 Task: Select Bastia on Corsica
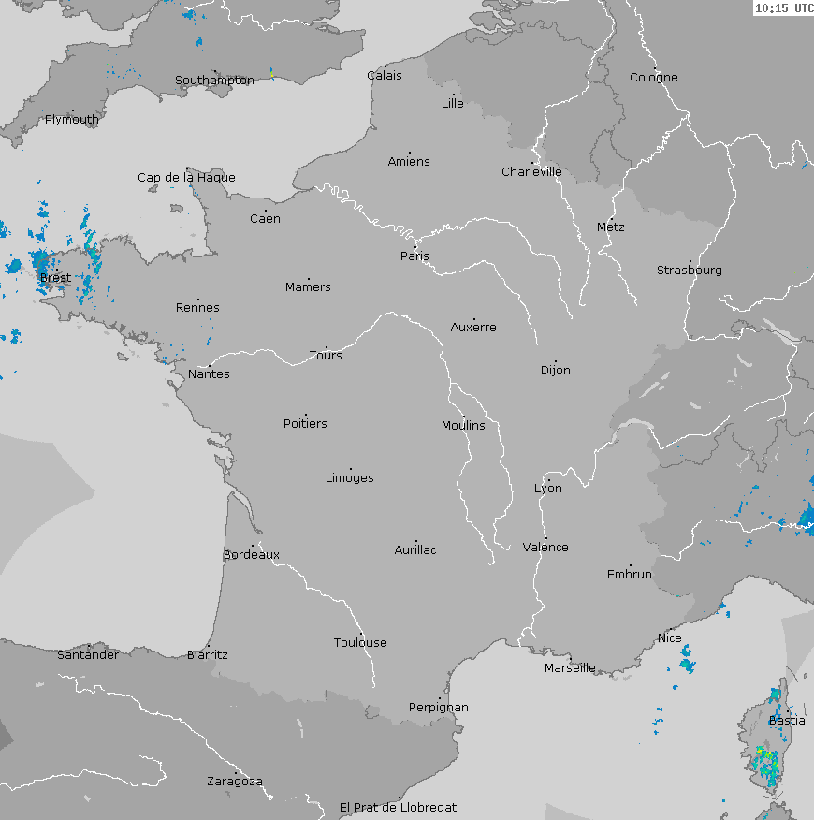pyautogui.click(x=786, y=721)
